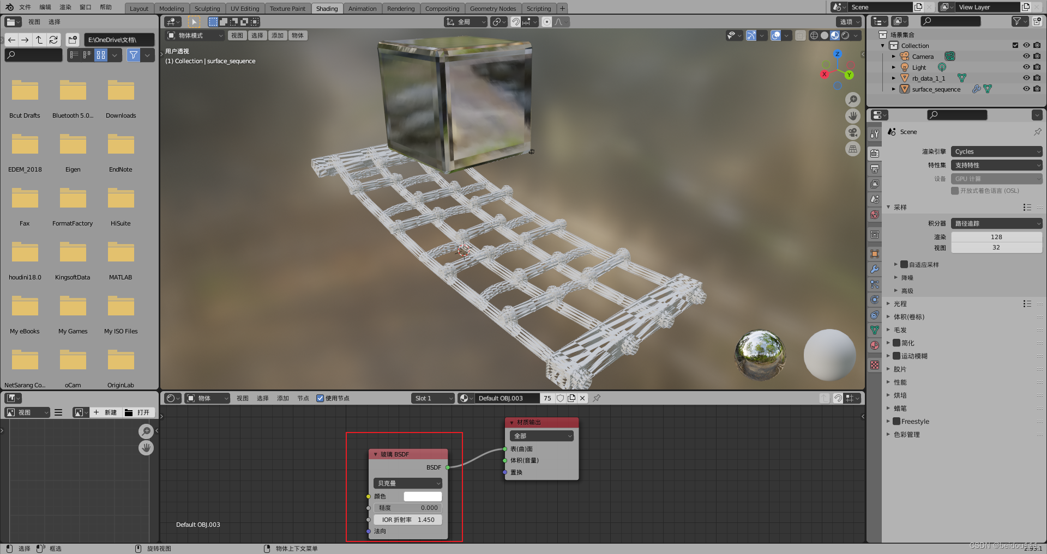This screenshot has height=554, width=1047.
Task: Open the Material Output target dropdown
Action: click(542, 436)
